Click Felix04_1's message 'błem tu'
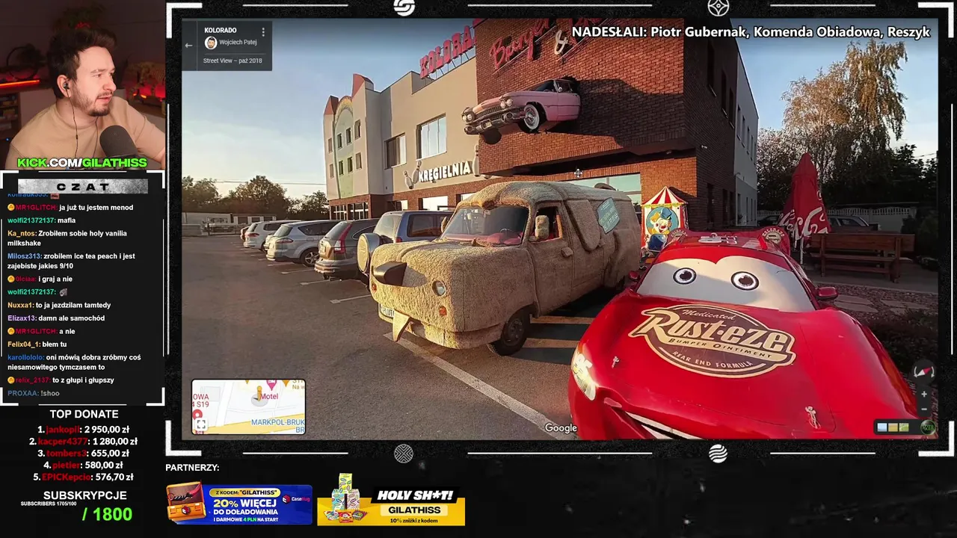The width and height of the screenshot is (957, 538). [37, 344]
